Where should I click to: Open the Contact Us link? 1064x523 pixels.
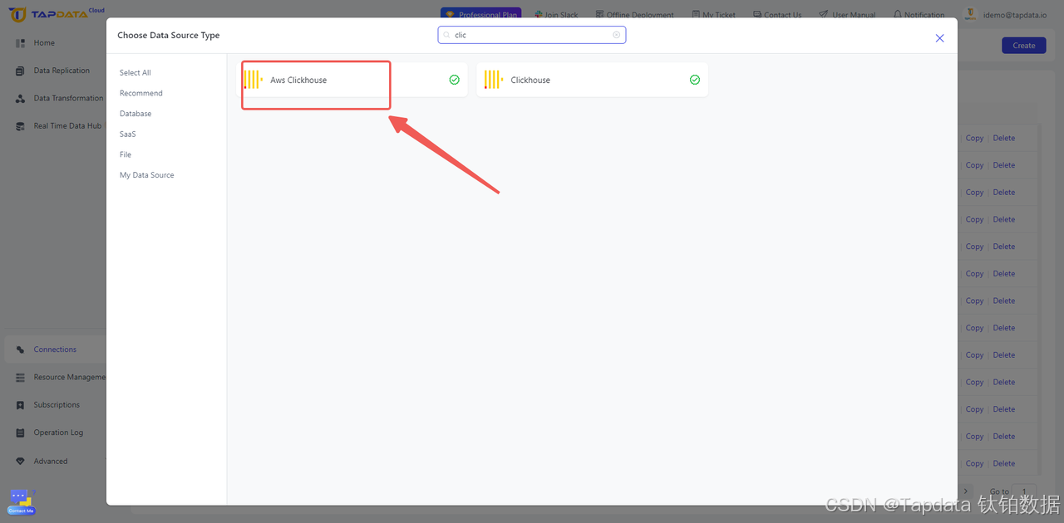pyautogui.click(x=777, y=15)
